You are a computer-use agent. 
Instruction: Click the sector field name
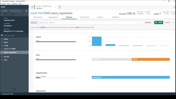tap(38, 37)
